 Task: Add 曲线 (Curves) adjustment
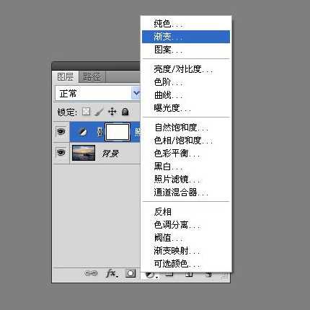(x=186, y=95)
